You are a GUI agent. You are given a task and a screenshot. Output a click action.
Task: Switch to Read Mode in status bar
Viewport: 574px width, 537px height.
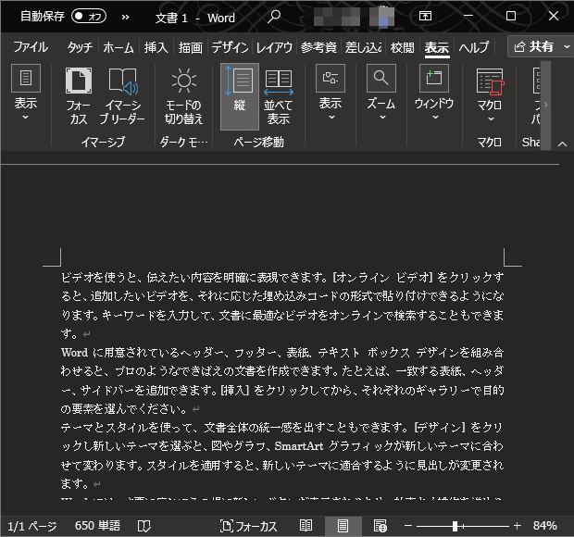(x=306, y=526)
